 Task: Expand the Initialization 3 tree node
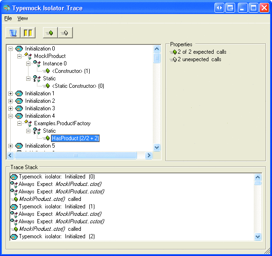coord(10,108)
